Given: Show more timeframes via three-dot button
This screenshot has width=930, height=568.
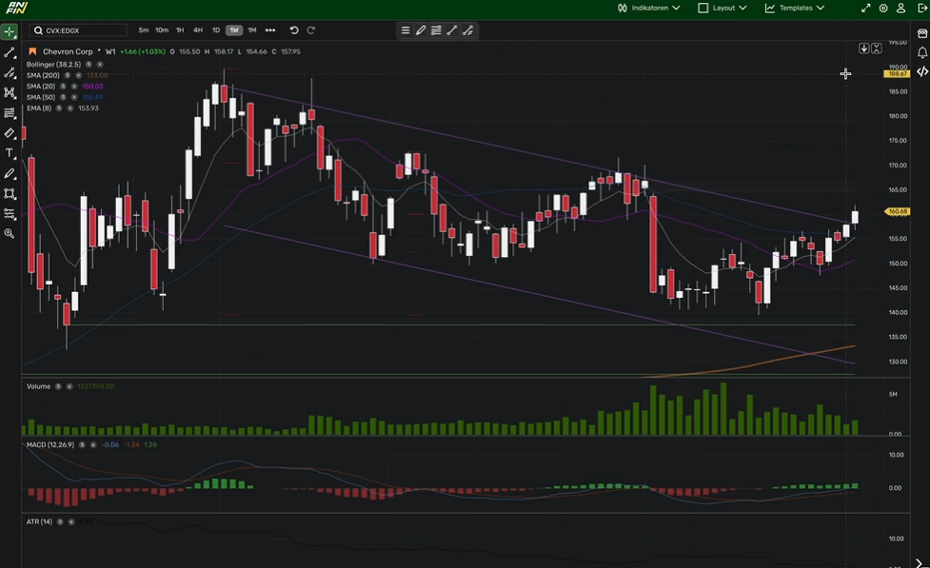Looking at the screenshot, I should point(270,30).
